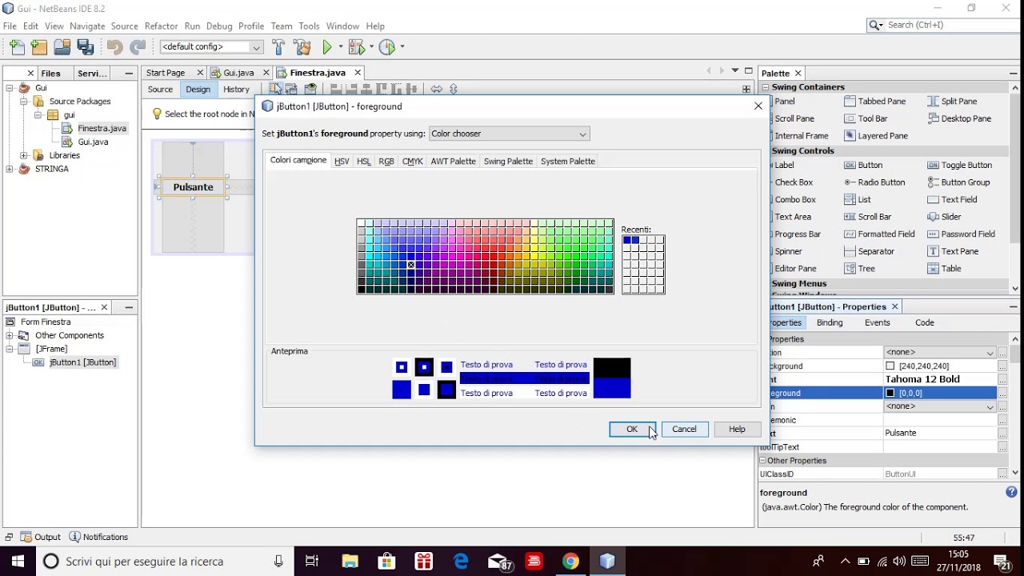Pick the Slider component from the Palette
The height and width of the screenshot is (576, 1024).
pyautogui.click(x=944, y=217)
